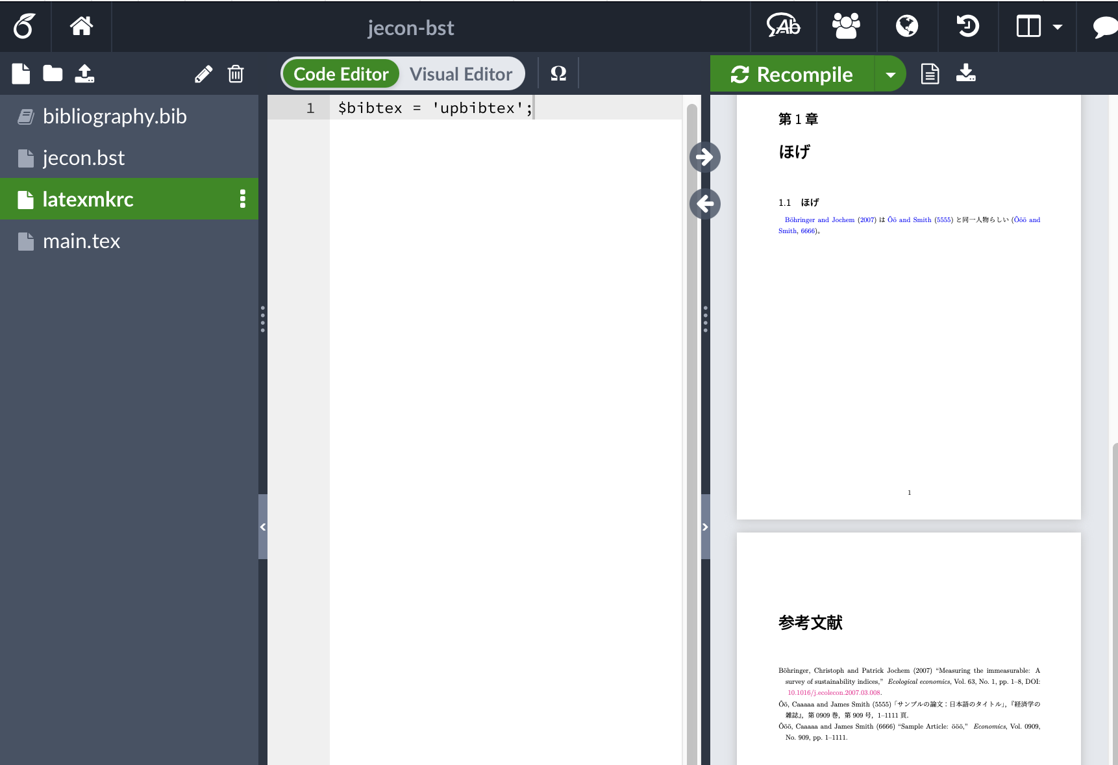Collapse the editor pane chevron
Viewport: 1118px width, 765px height.
(705, 527)
